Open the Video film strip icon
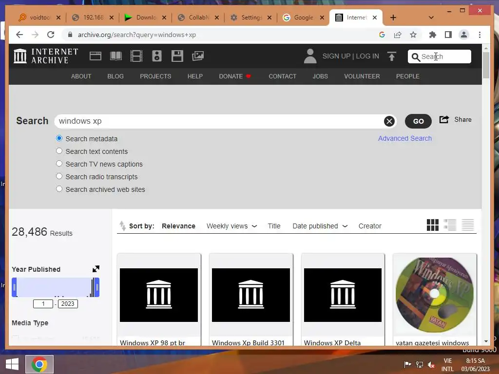499x374 pixels. 136,56
